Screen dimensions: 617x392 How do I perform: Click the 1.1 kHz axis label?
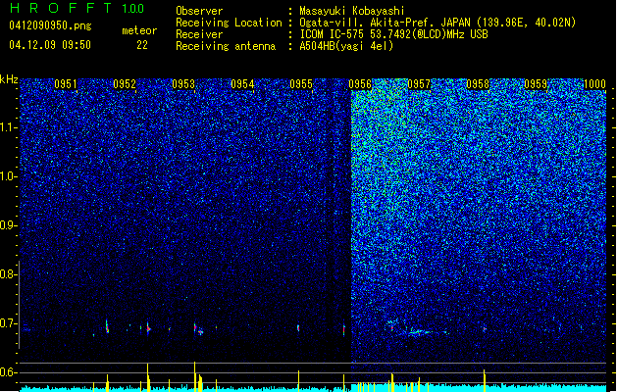[9, 127]
